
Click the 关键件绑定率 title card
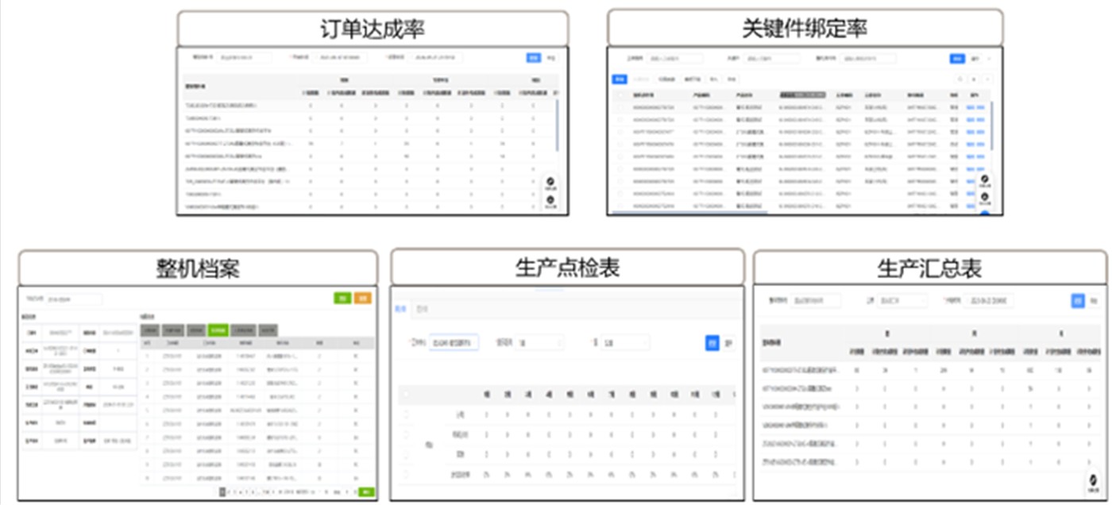(x=805, y=29)
